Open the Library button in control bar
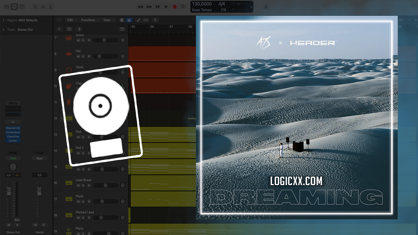Viewport: 418px width, 235px height. tap(7, 7)
